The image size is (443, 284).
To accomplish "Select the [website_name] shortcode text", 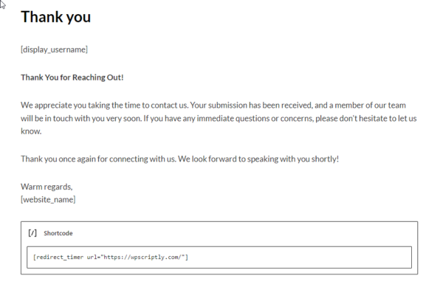I will tap(48, 200).
